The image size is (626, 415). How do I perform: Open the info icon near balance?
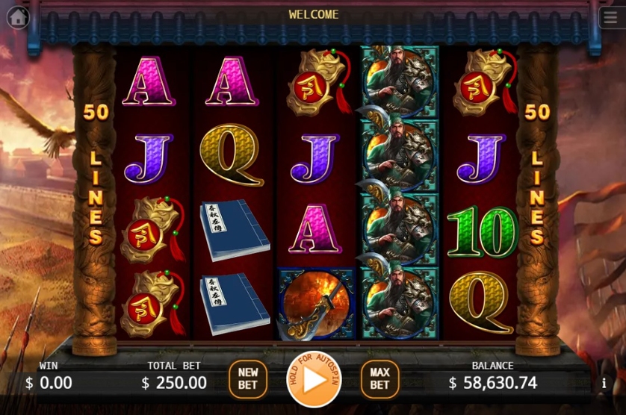(604, 383)
